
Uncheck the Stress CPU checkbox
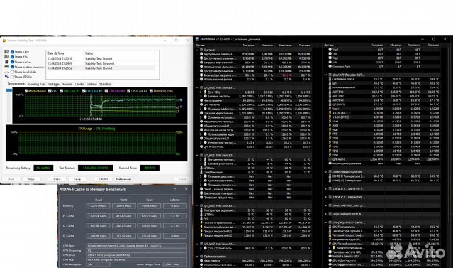click(13, 52)
